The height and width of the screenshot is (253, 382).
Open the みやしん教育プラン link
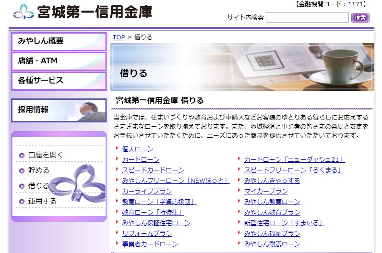click(272, 212)
